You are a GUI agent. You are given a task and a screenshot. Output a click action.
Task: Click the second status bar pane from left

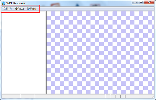[x=28, y=96]
